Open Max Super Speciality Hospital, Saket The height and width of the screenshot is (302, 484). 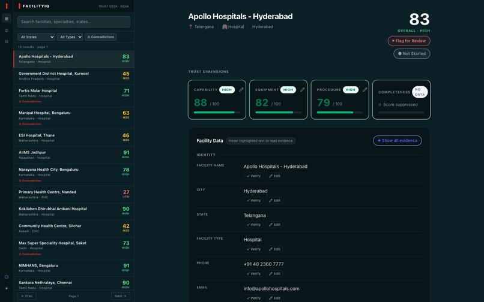[74, 249]
